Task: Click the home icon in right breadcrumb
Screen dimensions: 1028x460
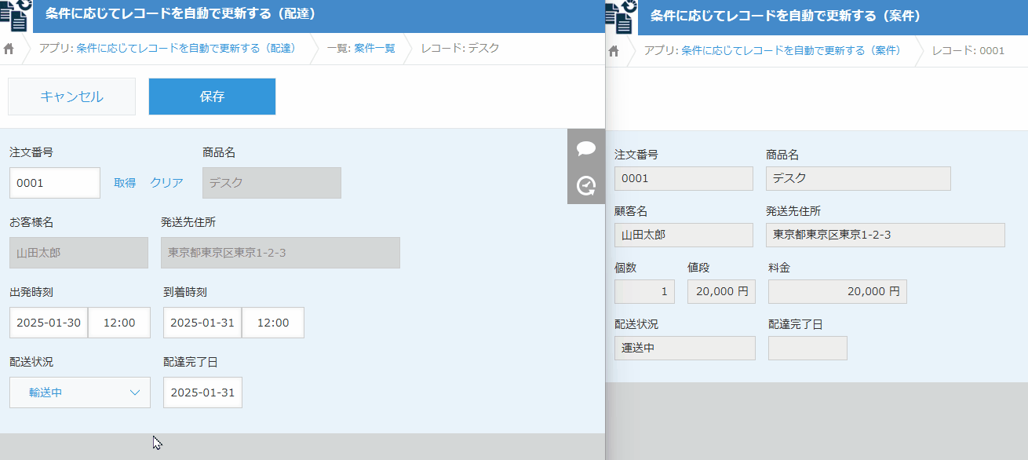Action: 614,51
